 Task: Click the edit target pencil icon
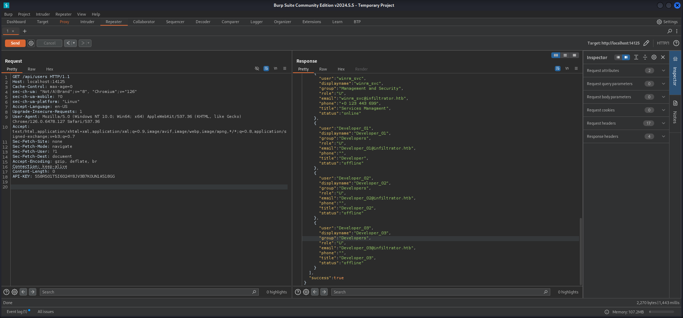[646, 43]
